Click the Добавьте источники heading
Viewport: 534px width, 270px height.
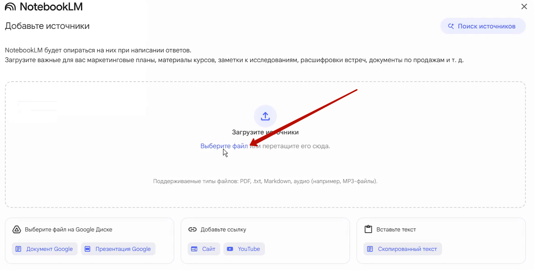(47, 26)
